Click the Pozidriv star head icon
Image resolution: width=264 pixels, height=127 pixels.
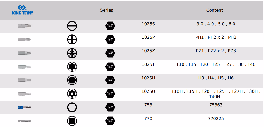point(72,53)
